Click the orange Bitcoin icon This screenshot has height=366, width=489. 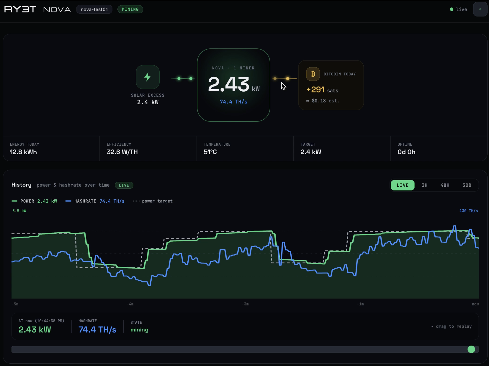coord(313,74)
